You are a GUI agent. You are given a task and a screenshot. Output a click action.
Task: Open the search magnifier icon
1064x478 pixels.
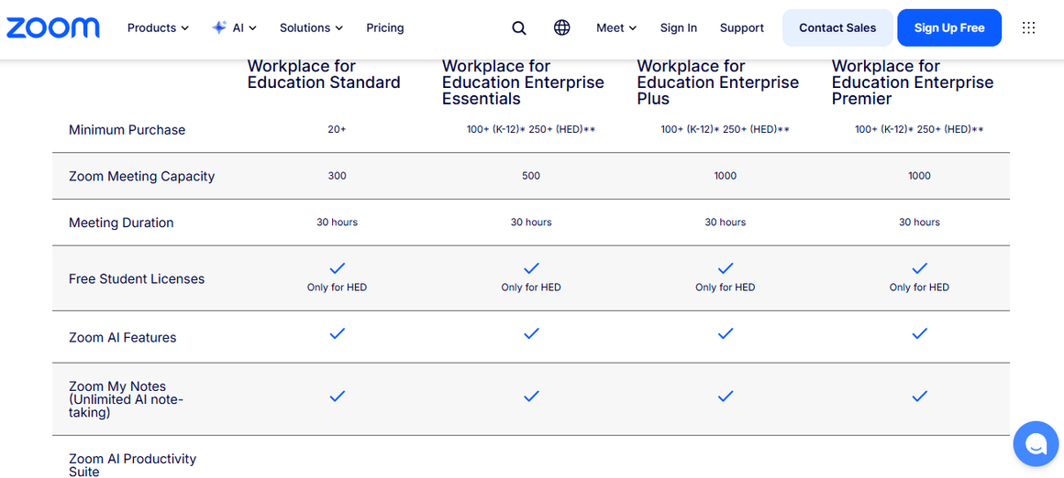pos(519,27)
